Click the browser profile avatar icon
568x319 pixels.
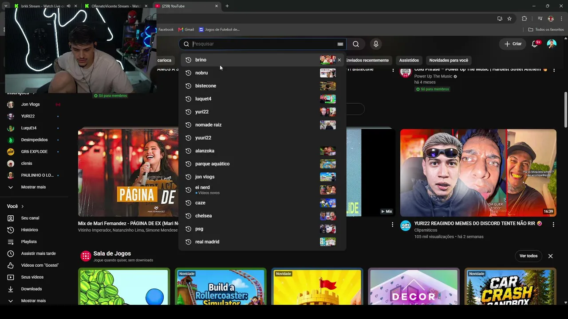click(x=551, y=19)
